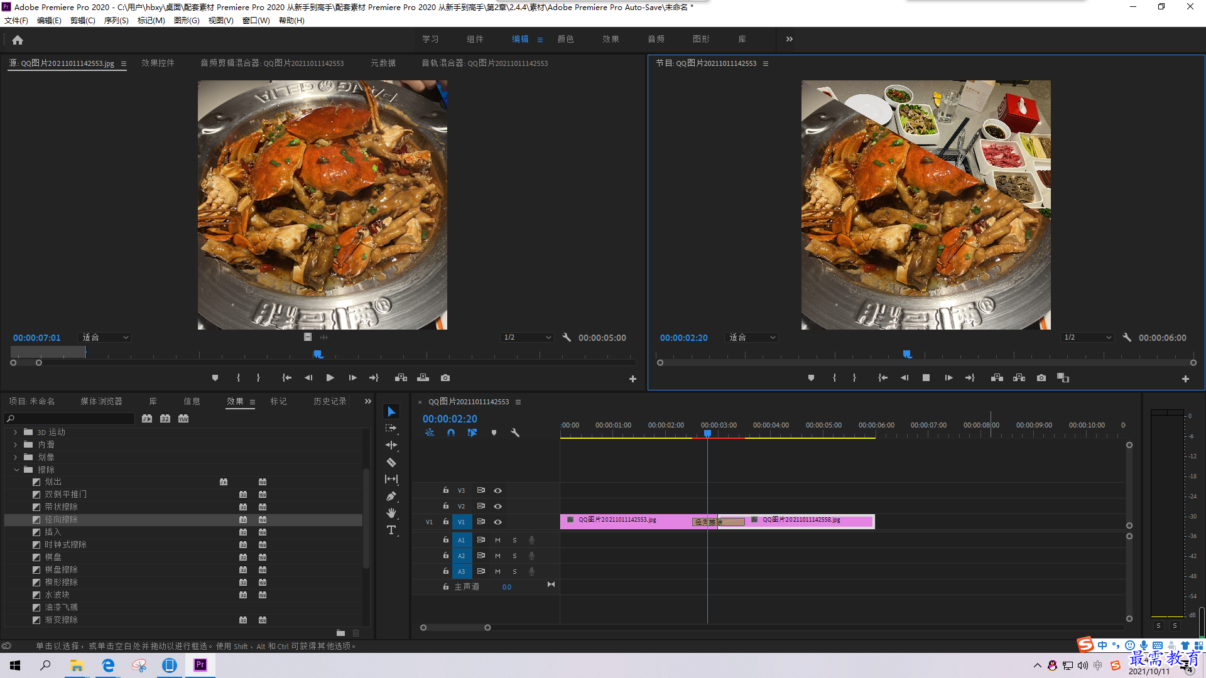
Task: Select the Hand tool
Action: [391, 513]
